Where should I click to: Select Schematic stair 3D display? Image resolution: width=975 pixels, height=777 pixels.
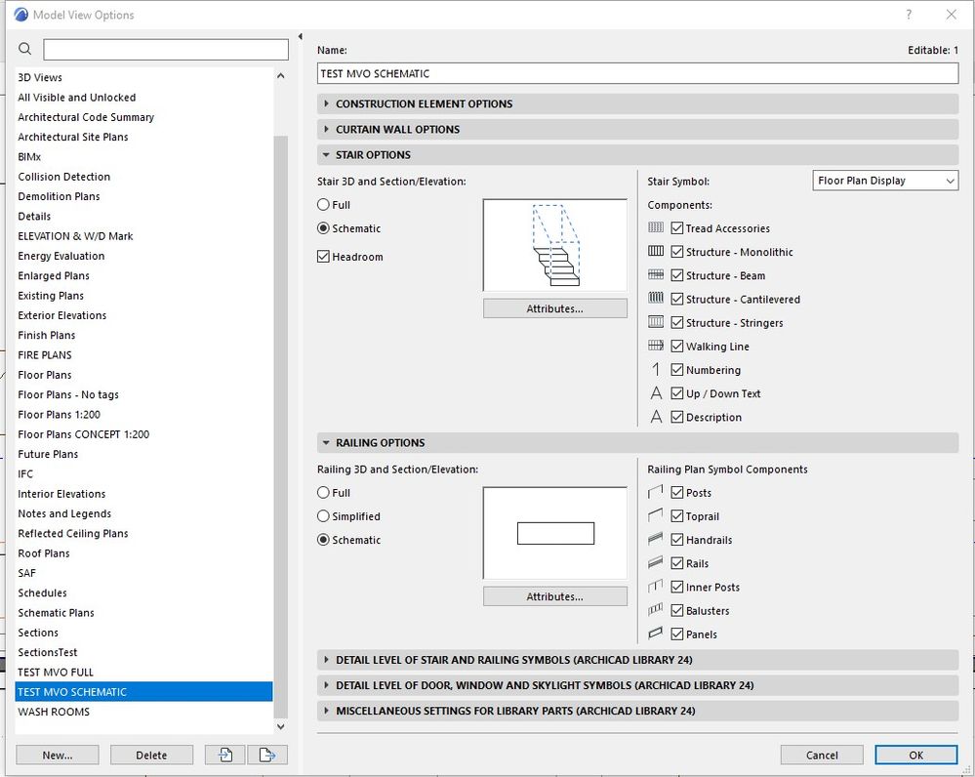[x=323, y=228]
